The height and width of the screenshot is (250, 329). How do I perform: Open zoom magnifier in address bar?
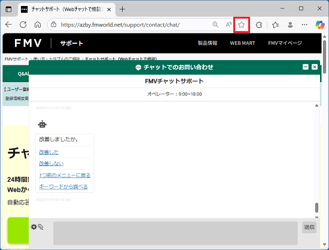point(215,25)
